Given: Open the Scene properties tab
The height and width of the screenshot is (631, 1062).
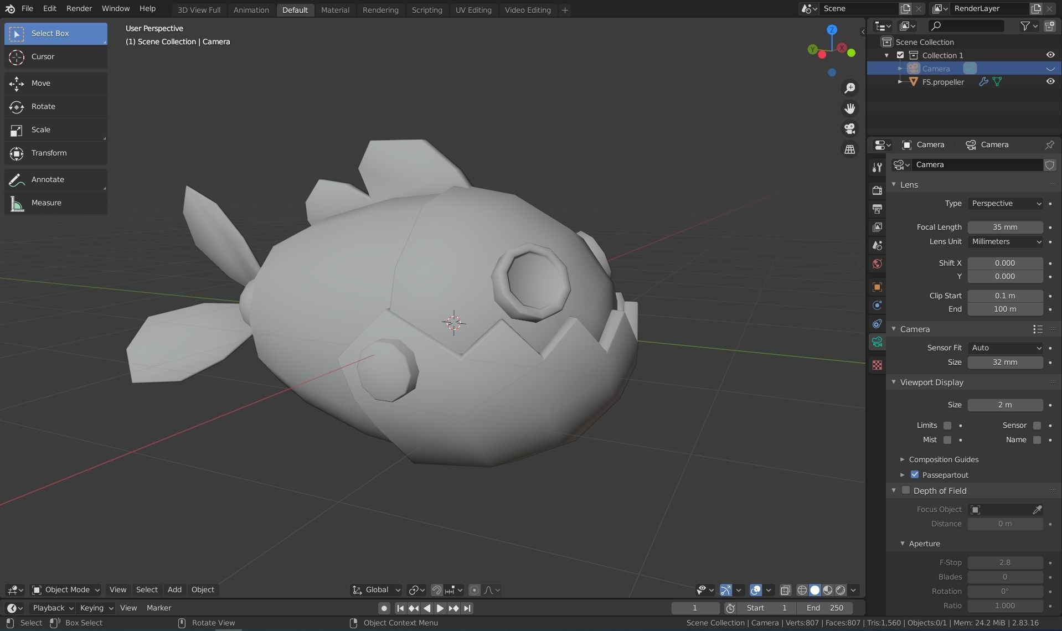Looking at the screenshot, I should (x=877, y=245).
